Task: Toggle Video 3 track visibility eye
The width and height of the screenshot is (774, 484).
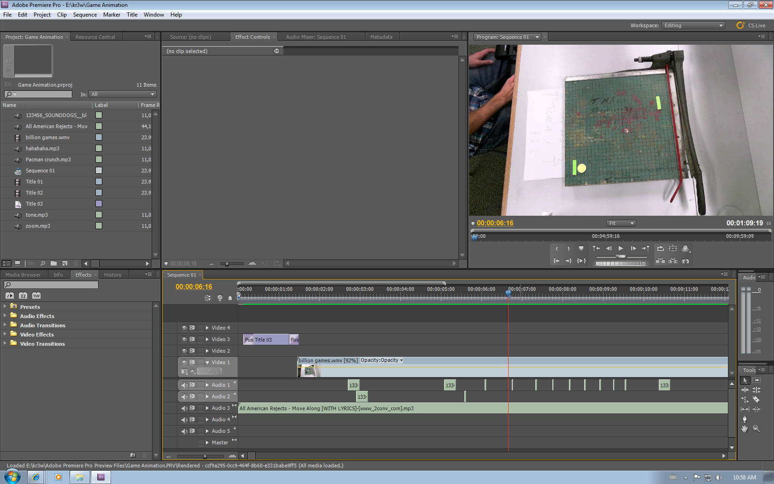Action: click(x=184, y=339)
